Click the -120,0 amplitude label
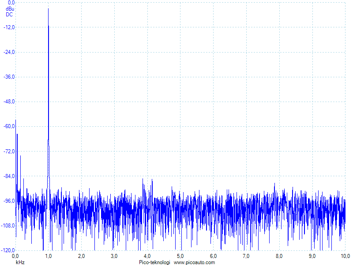This screenshot has width=353, height=265. 8,250
